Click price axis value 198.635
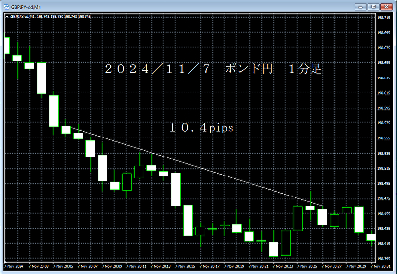The image size is (397, 274). point(384,78)
